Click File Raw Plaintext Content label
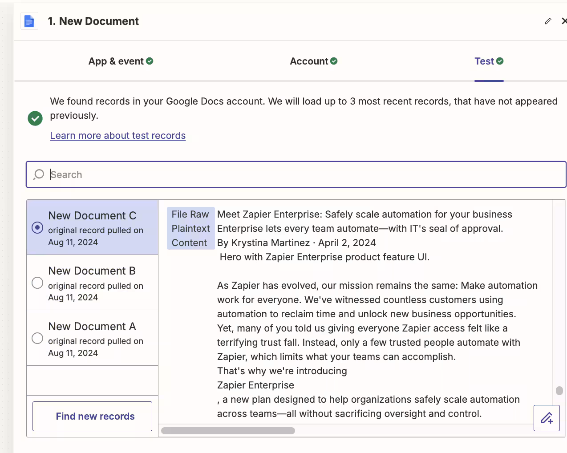This screenshot has height=453, width=567. 190,228
